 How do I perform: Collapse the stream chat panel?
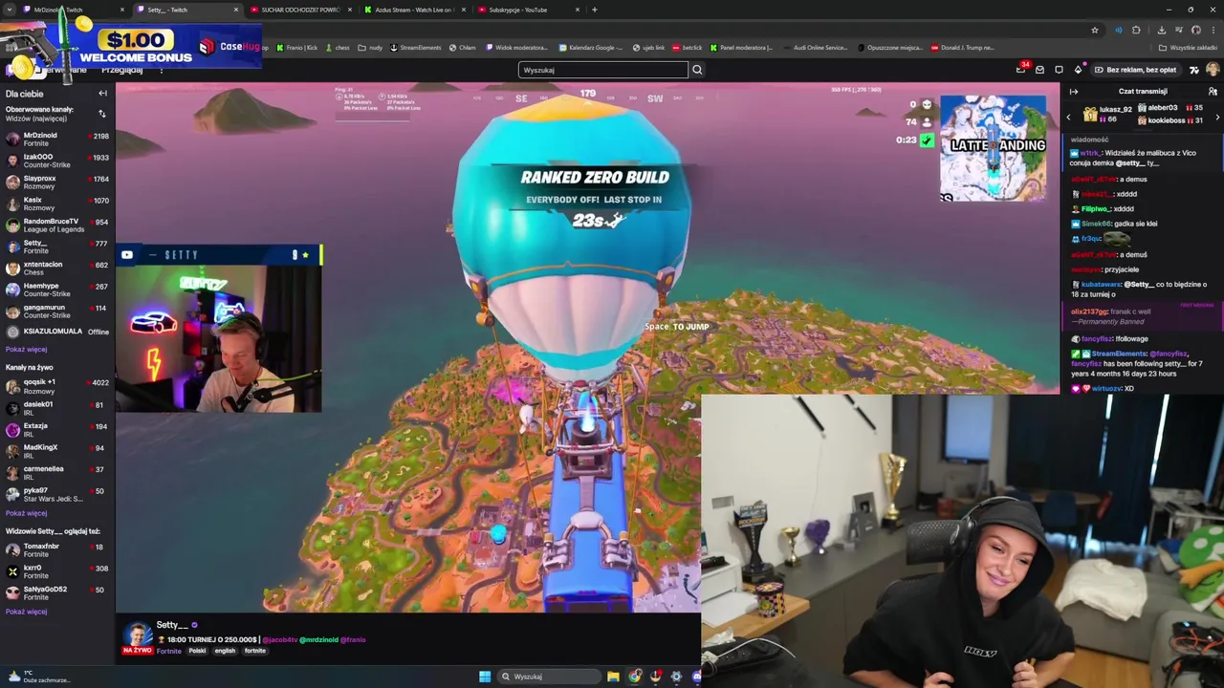1074,92
